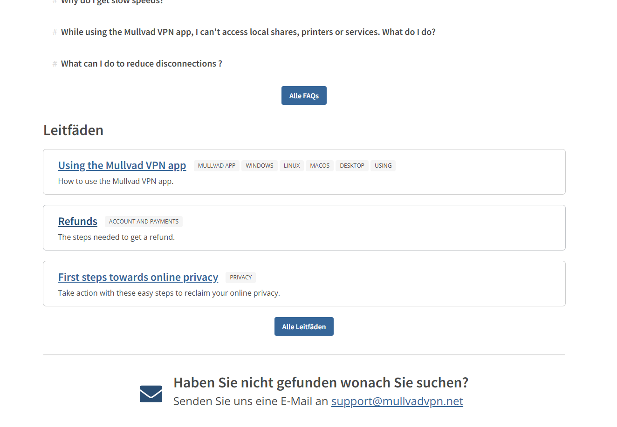Click 'Haben Sie nicht gefunden wonach Sie suchen?' heading
This screenshot has height=427, width=617.
pyautogui.click(x=321, y=382)
